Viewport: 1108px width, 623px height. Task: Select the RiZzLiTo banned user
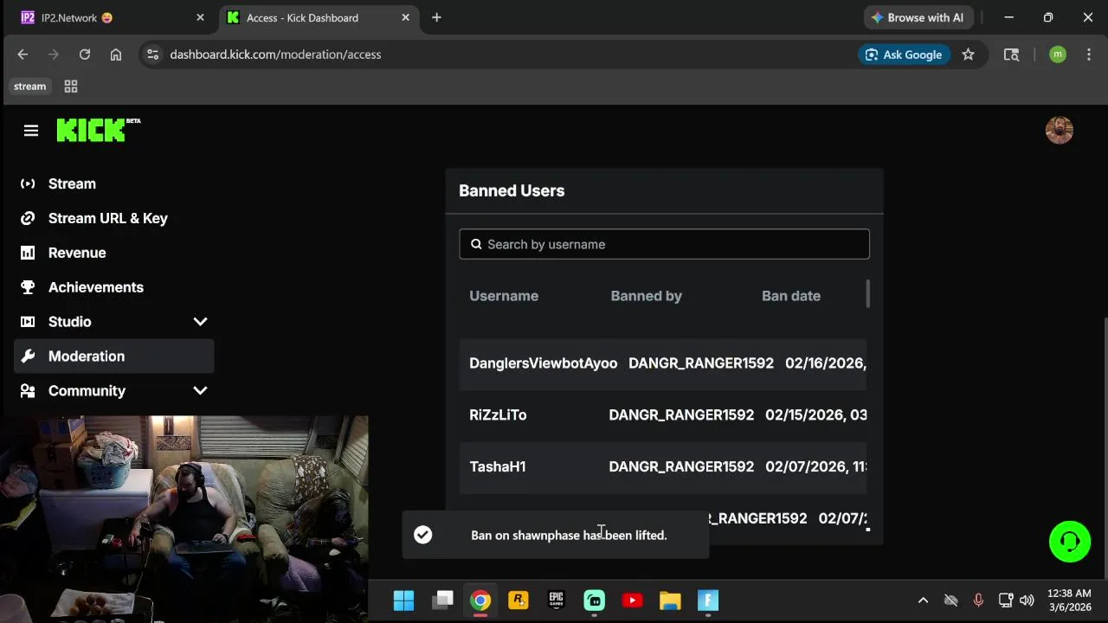(498, 415)
